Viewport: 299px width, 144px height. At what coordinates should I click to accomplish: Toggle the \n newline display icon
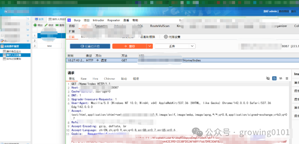pyautogui.click(x=281, y=78)
